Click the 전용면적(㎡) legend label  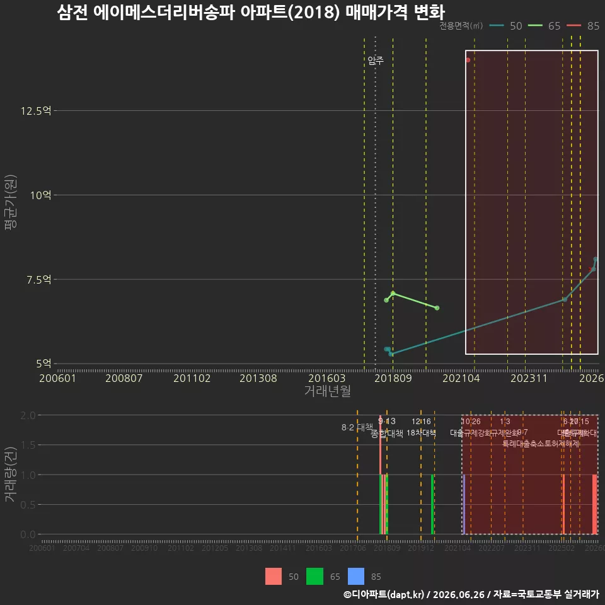[x=461, y=26]
